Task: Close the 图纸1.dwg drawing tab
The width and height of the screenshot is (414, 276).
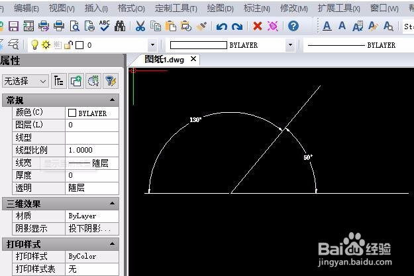Action: pos(193,59)
